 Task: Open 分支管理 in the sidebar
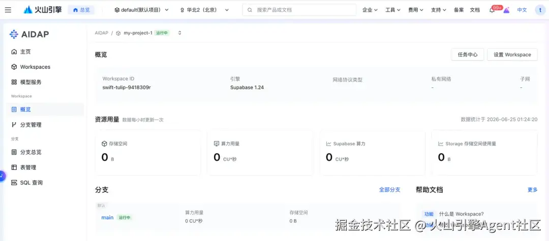click(x=45, y=125)
